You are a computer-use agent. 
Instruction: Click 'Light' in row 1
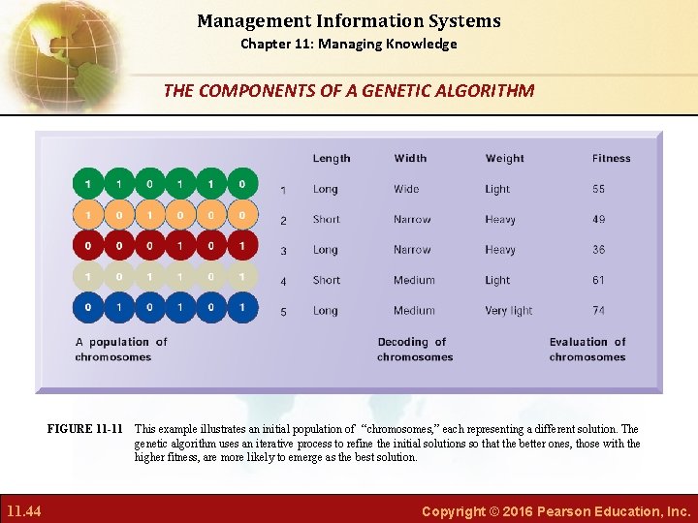click(497, 189)
